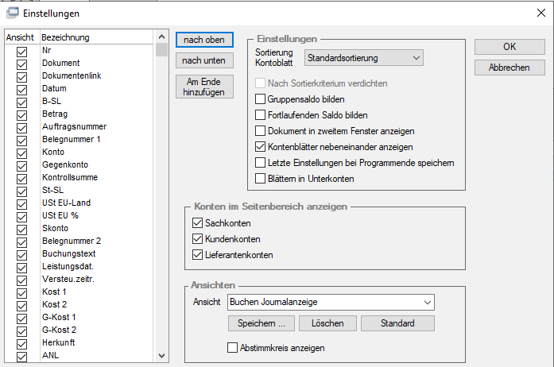
Task: Uncheck the 'Nr' column checkbox
Action: [x=22, y=52]
